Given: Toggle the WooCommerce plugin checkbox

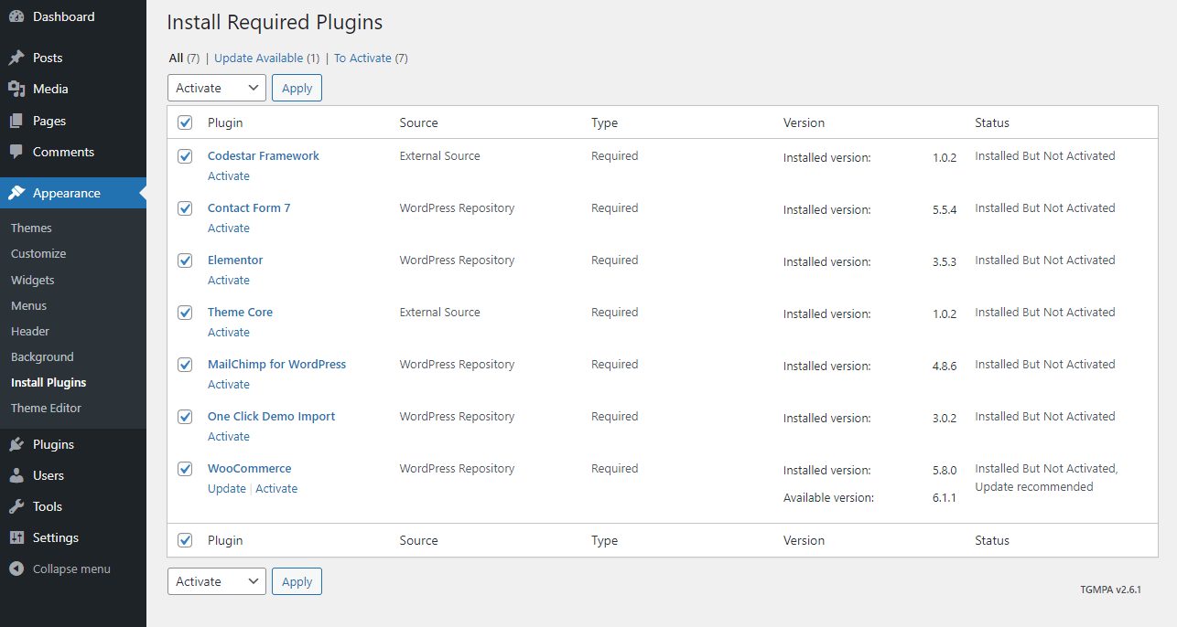Looking at the screenshot, I should tap(185, 469).
